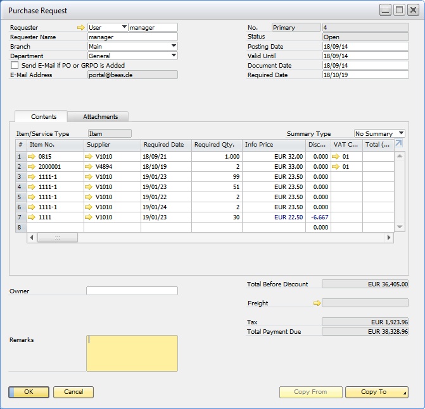This screenshot has width=425, height=409.
Task: Open the Summary Type dropdown
Action: click(401, 133)
